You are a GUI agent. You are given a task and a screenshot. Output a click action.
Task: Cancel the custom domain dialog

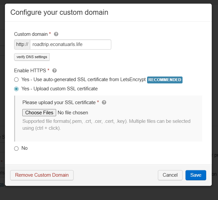170,175
